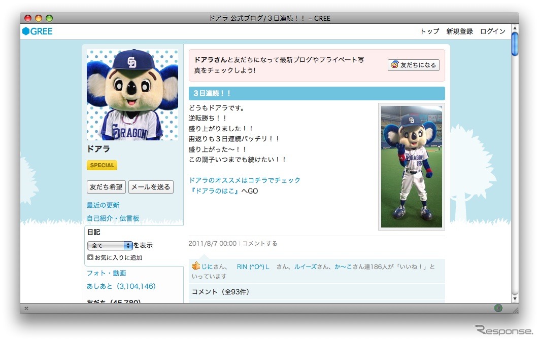Follow the 『ドアラのはこ』 link
The height and width of the screenshot is (341, 539).
coord(214,191)
